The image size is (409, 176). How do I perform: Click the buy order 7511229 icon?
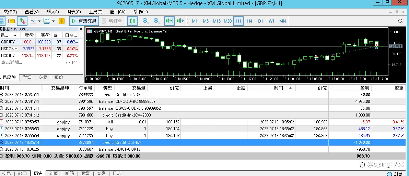click(x=2, y=129)
